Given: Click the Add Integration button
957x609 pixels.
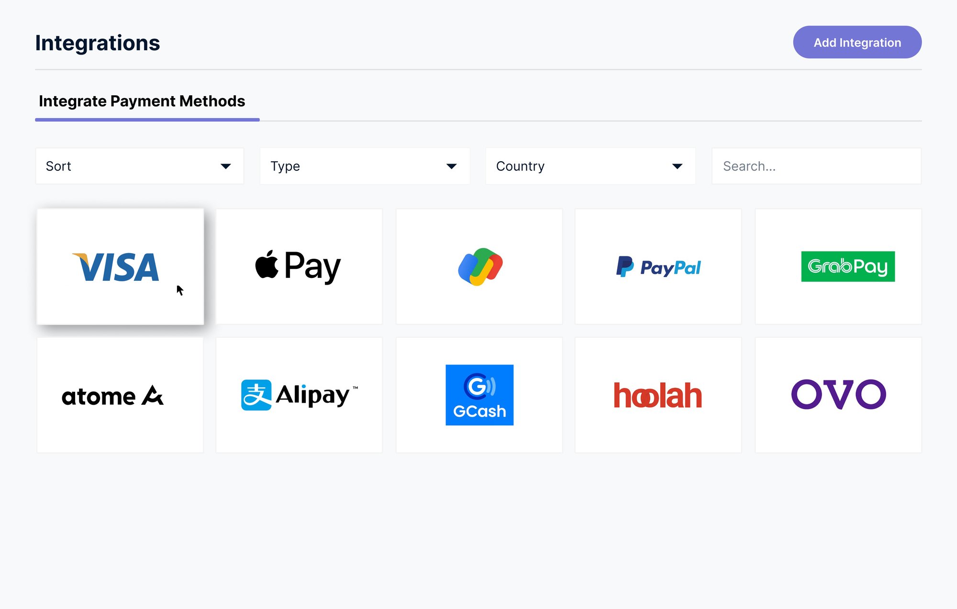Looking at the screenshot, I should click(857, 42).
